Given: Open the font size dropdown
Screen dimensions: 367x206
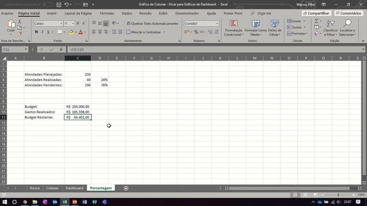Looking at the screenshot, I should pyautogui.click(x=73, y=23).
